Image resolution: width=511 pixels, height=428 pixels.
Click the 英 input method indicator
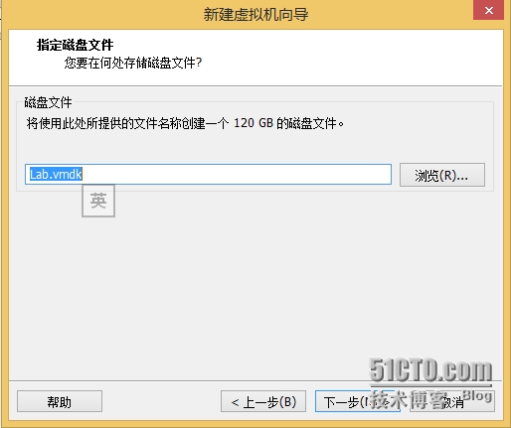[x=98, y=201]
